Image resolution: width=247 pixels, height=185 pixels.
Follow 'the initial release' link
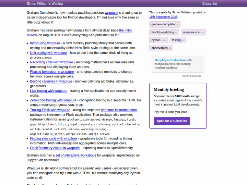point(79,33)
